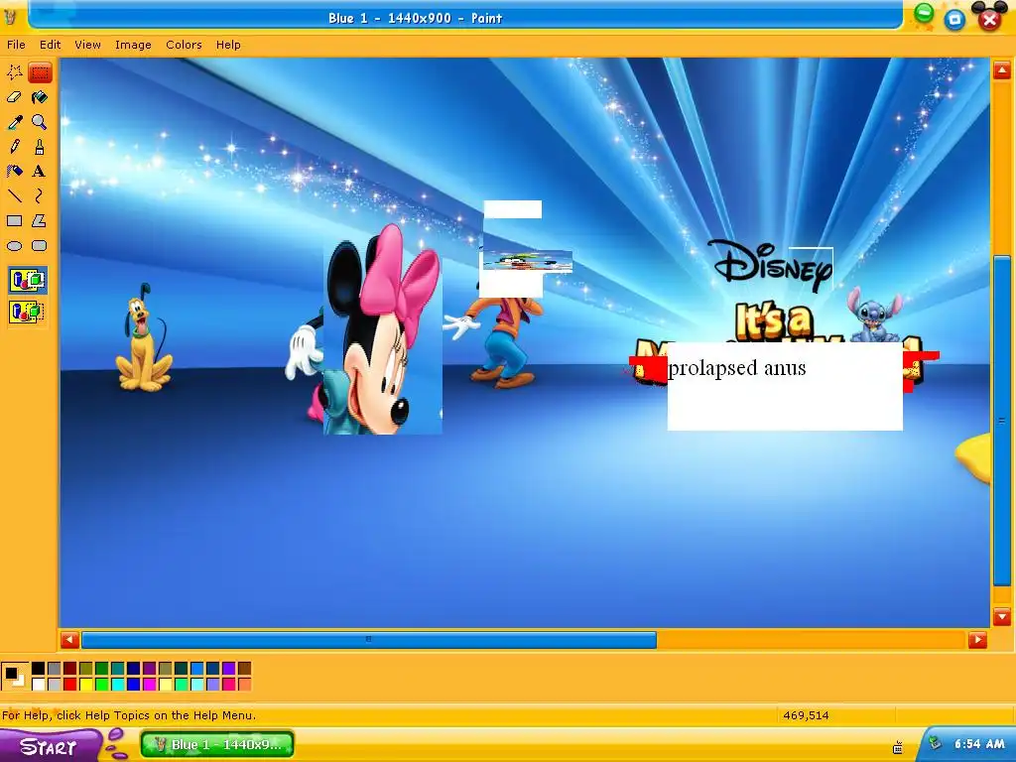
Task: Select the Free-Form Select star tool
Action: point(14,72)
